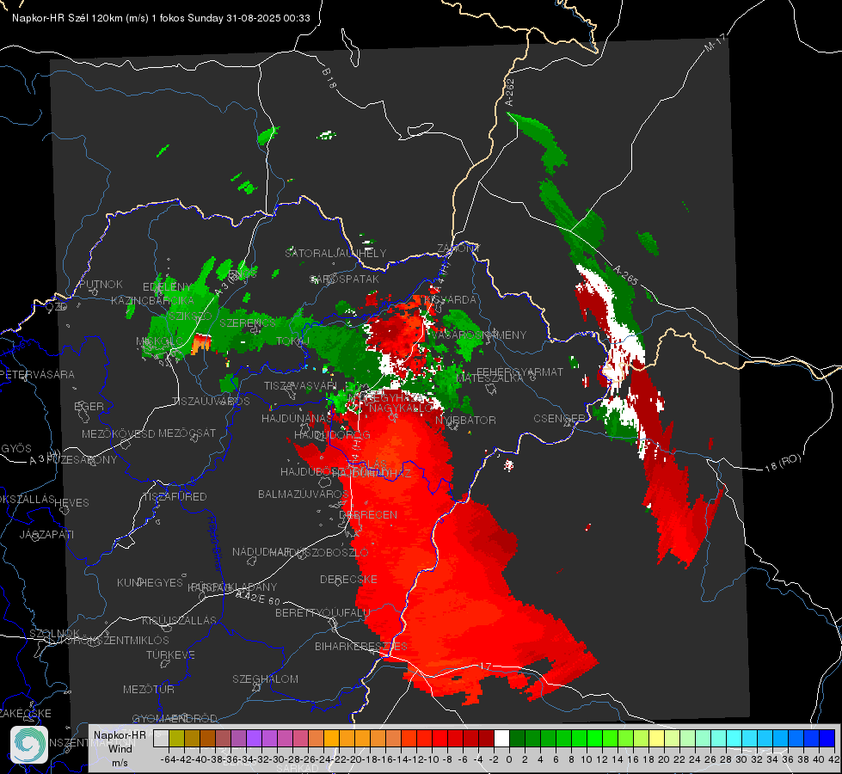Image resolution: width=842 pixels, height=774 pixels.
Task: Click the TÚRKEVE label
Action: click(170, 655)
